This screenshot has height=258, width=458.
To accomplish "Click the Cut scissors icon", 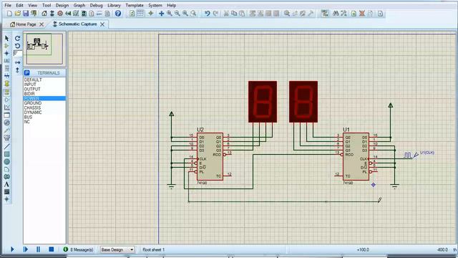I will [x=226, y=14].
